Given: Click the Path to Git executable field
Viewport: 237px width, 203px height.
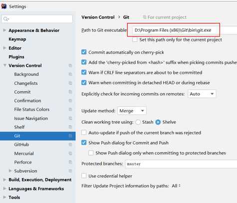Looking at the screenshot, I should coord(185,30).
